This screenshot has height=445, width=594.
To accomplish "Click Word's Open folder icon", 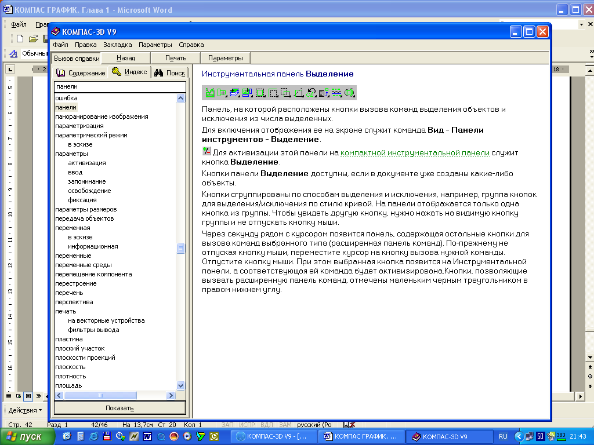I will coord(33,39).
